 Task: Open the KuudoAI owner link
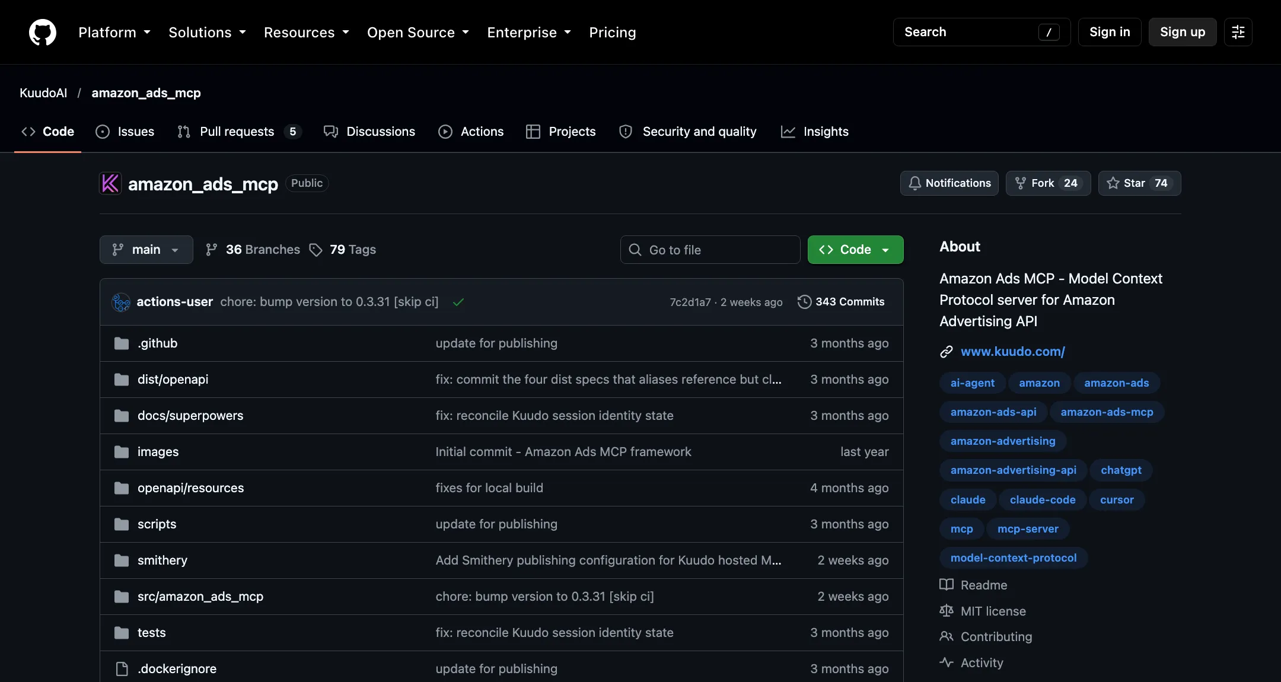pyautogui.click(x=43, y=93)
